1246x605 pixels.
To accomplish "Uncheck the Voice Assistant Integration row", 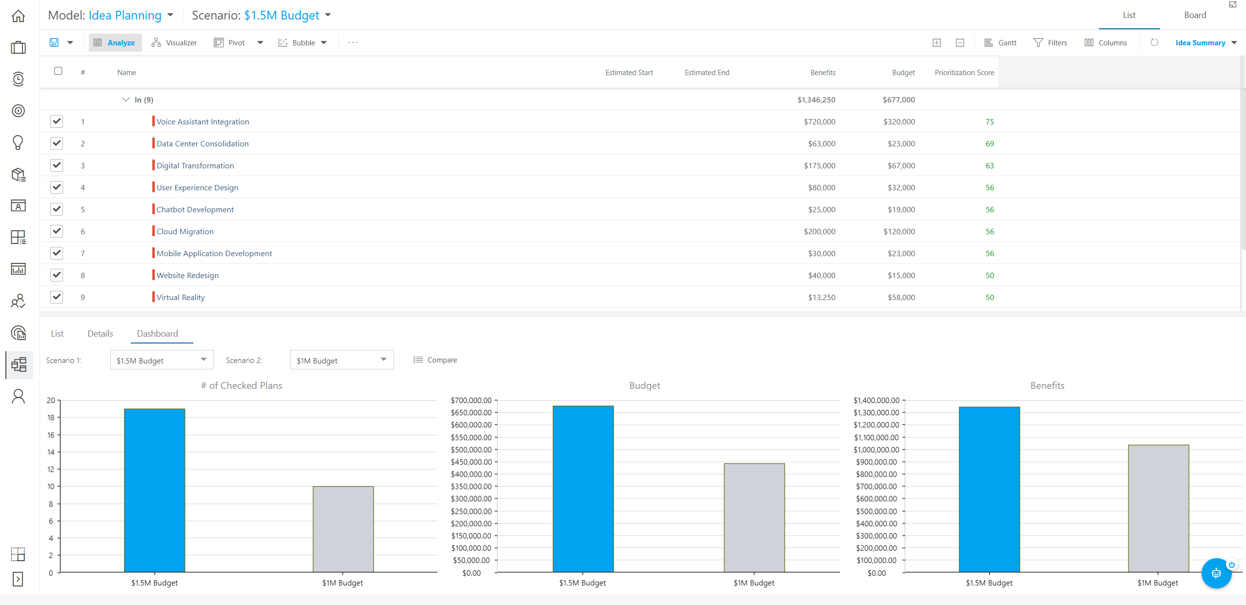I will coord(57,121).
